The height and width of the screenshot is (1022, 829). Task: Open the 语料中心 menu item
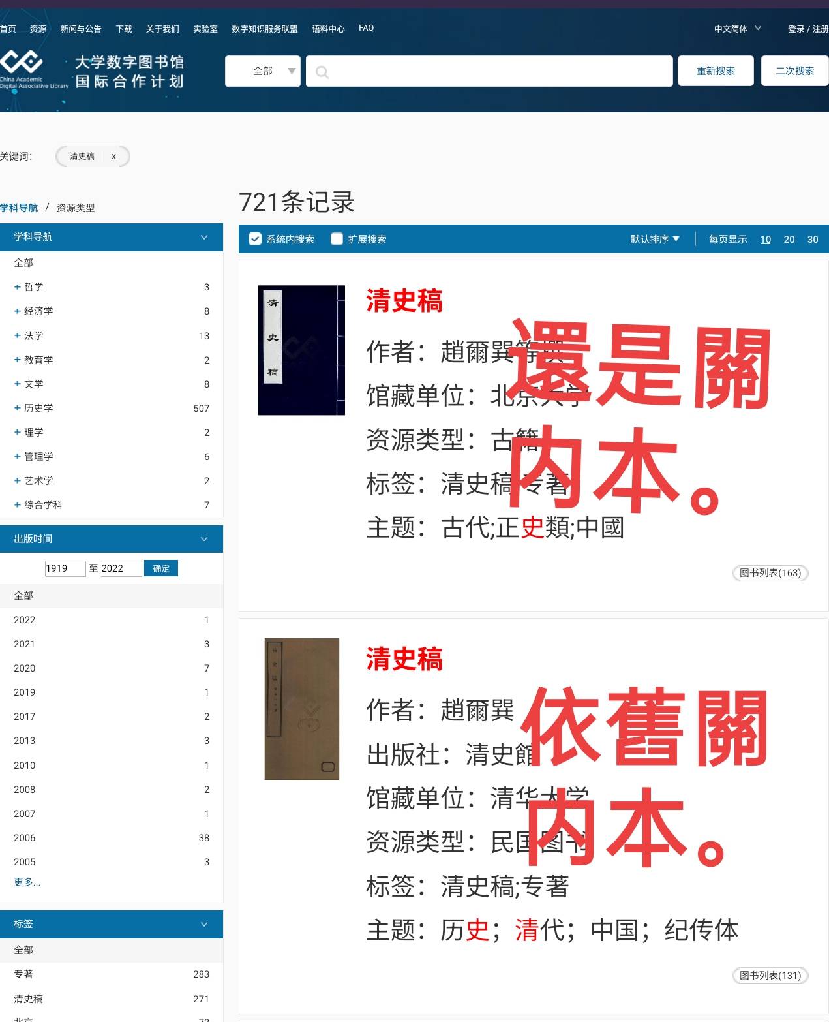click(x=328, y=29)
